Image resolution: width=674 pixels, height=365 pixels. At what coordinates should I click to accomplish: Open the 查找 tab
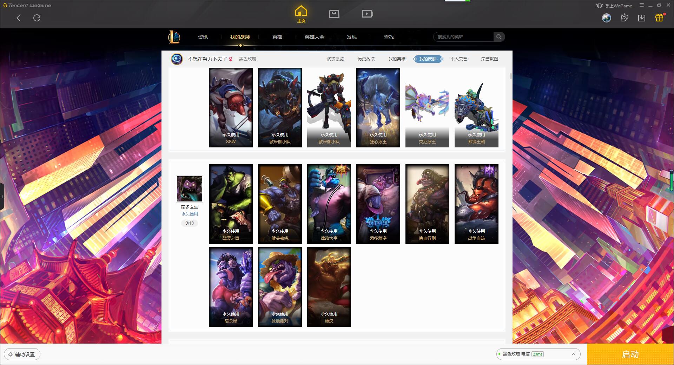pyautogui.click(x=389, y=37)
